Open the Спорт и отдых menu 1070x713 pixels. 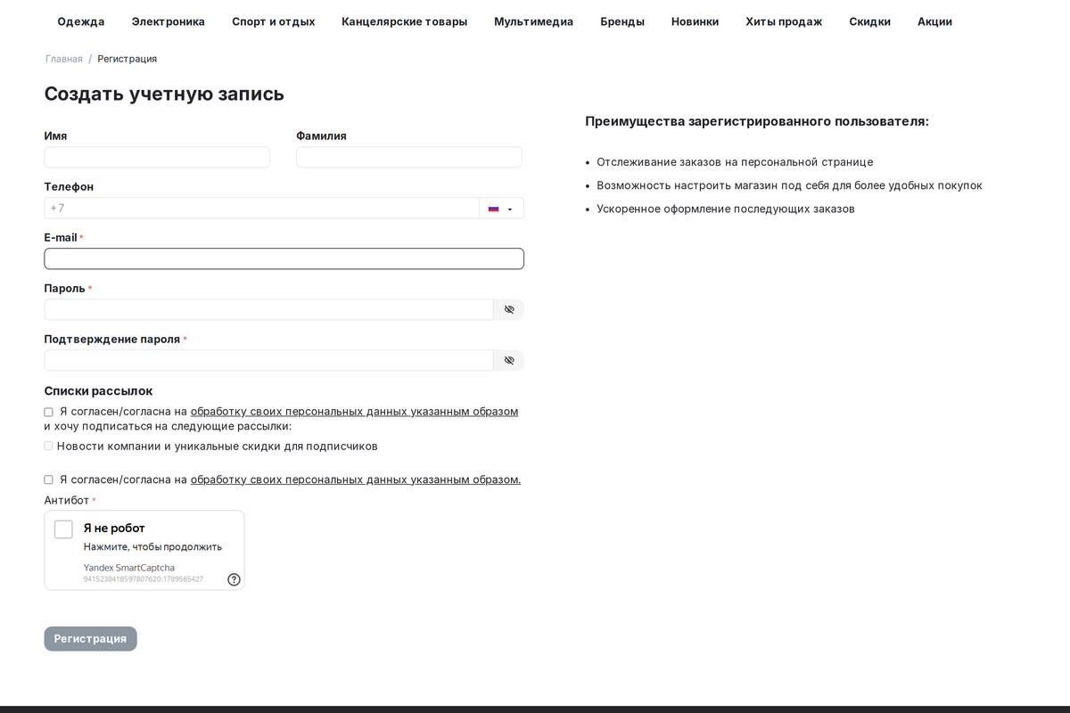[274, 21]
